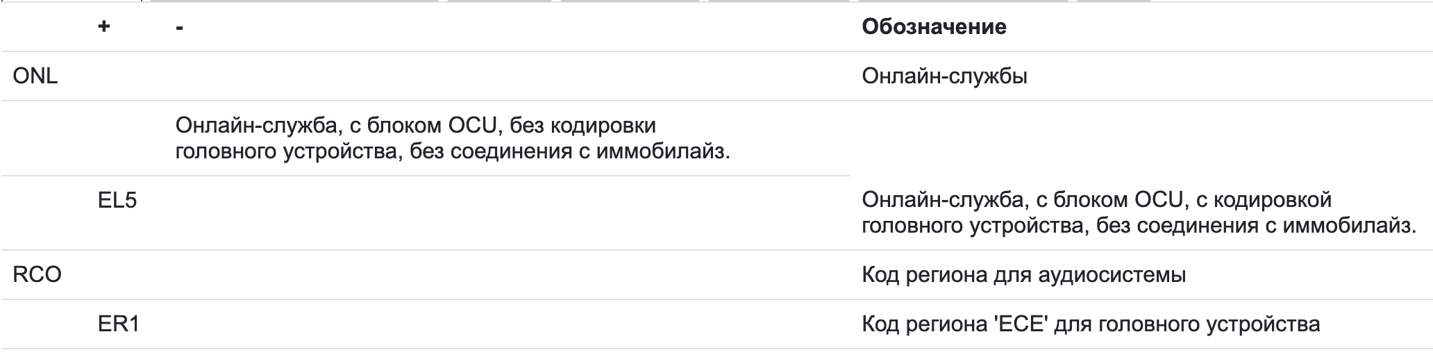This screenshot has height=357, width=1433.
Task: Click the '+' column header
Action: 104,28
